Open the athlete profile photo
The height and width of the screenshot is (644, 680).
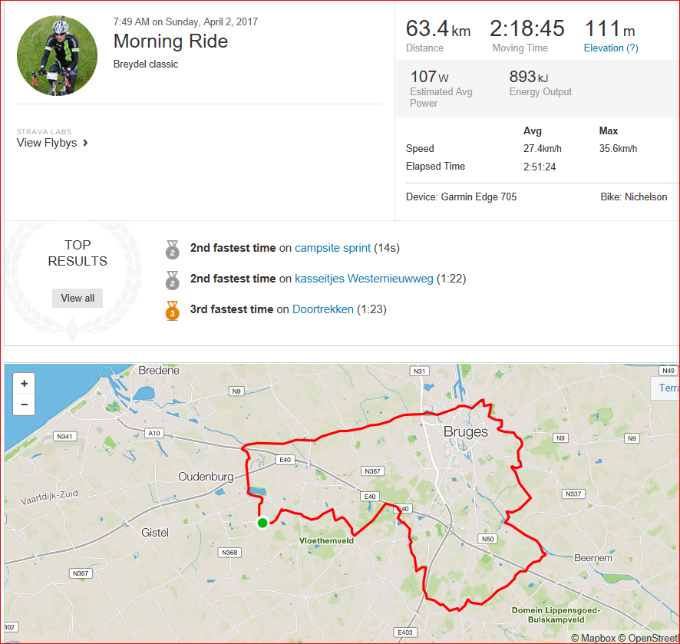[58, 55]
